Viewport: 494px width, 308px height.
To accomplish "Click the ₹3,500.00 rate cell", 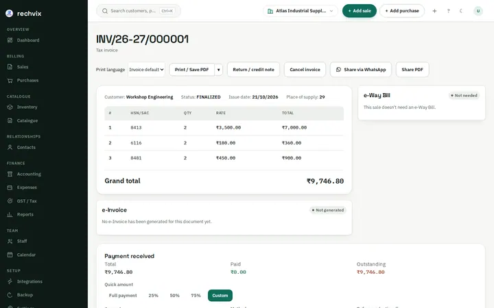I will [x=228, y=128].
